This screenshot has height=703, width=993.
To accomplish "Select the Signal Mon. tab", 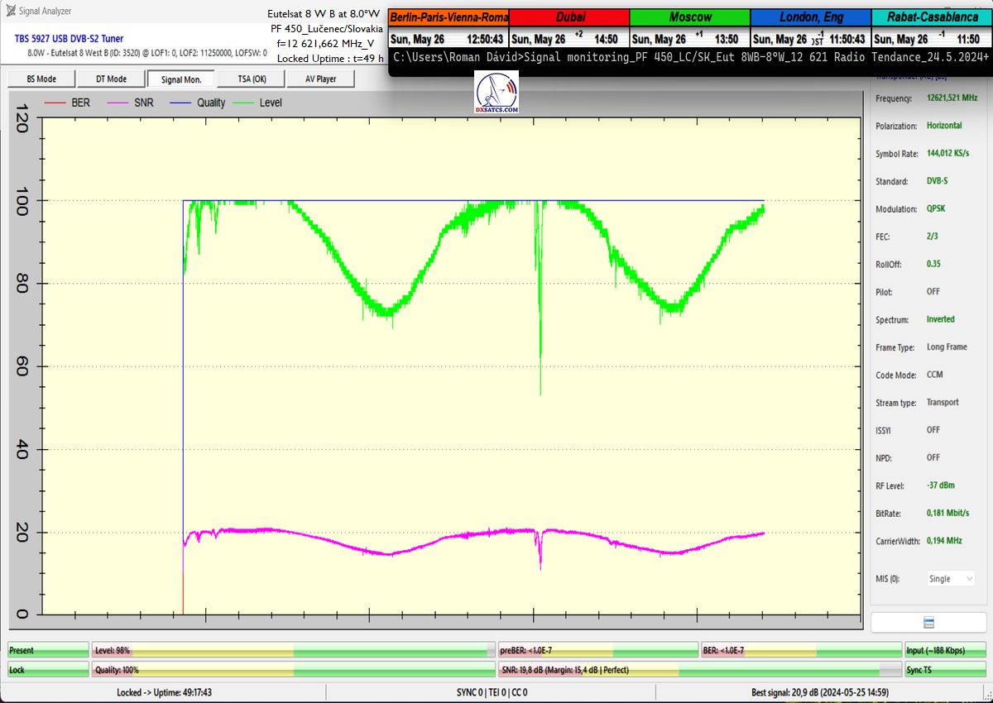I will click(x=180, y=79).
